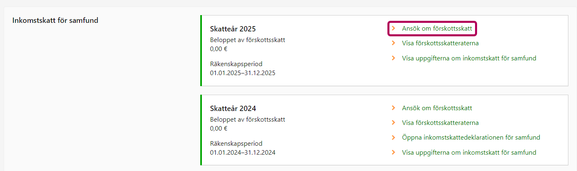Click the 2024 period dates 01.01.2024–31.12.2024
Viewport: 577px width, 171px height.
coord(242,153)
